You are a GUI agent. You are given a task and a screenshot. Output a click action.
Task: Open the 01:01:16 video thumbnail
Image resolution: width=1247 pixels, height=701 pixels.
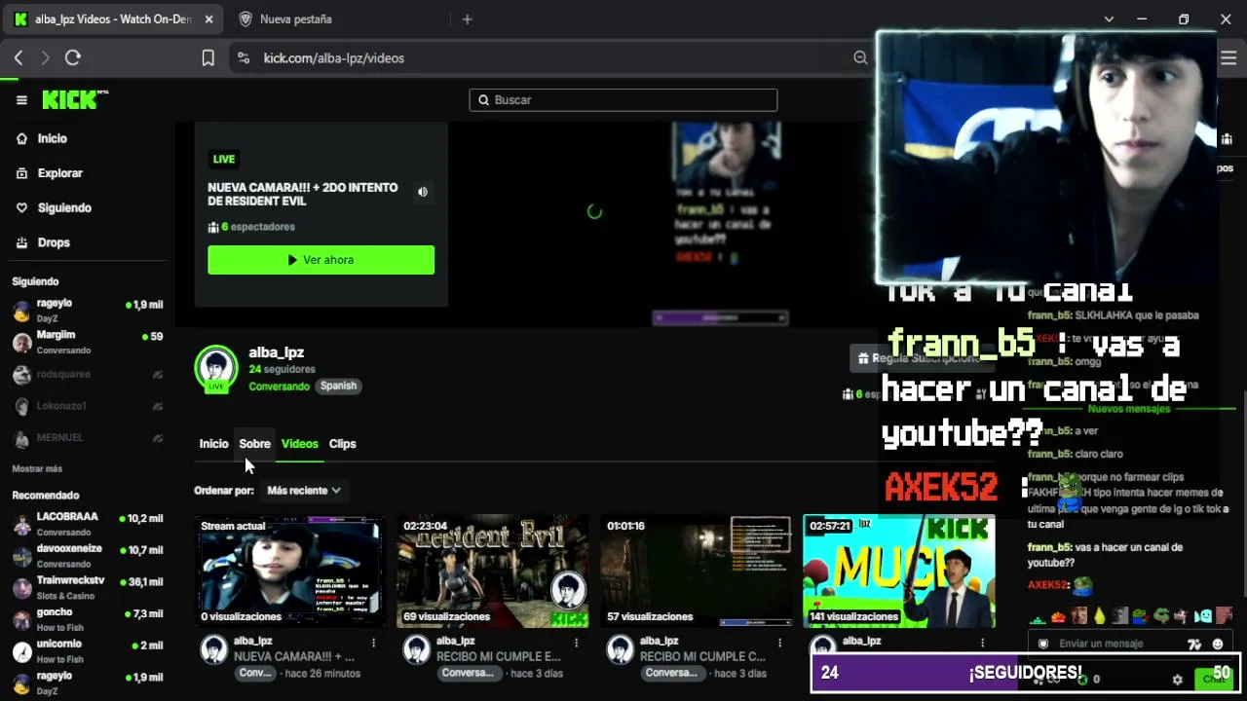[x=696, y=572]
